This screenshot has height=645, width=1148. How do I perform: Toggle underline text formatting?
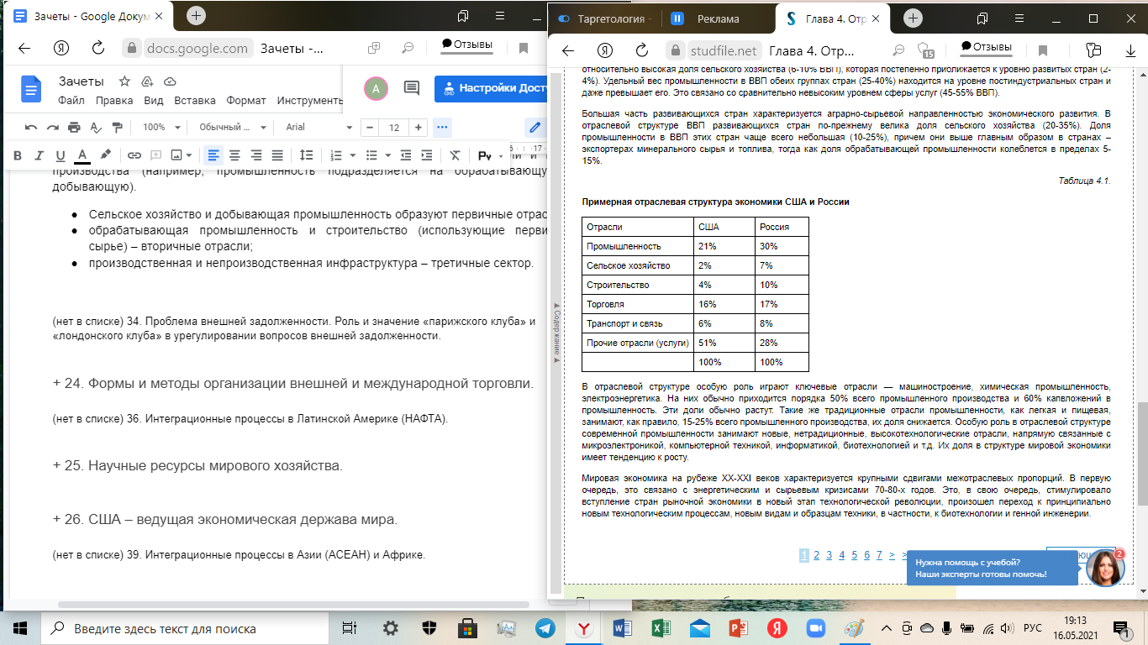[x=60, y=155]
